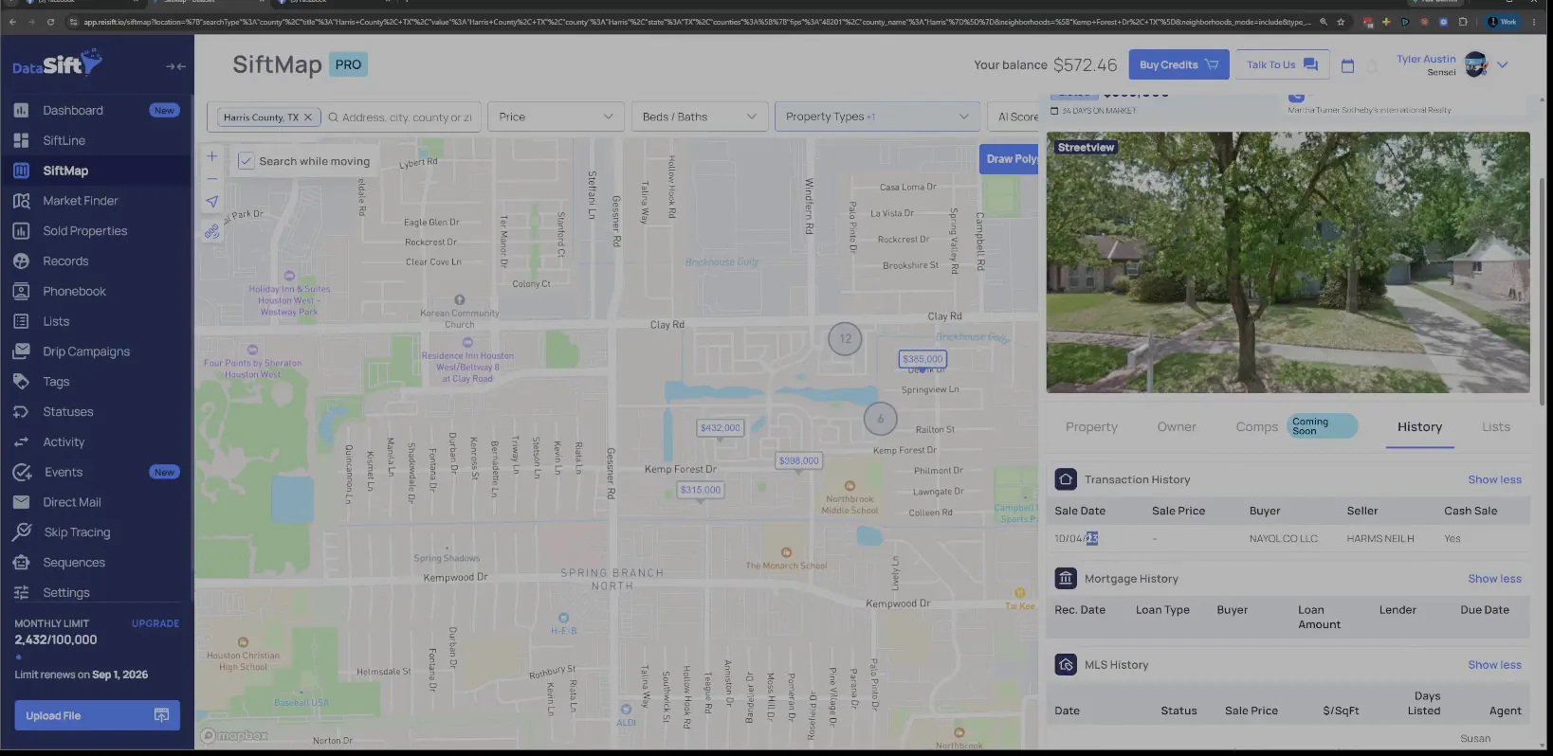Switch to the Comps tab

[1256, 427]
